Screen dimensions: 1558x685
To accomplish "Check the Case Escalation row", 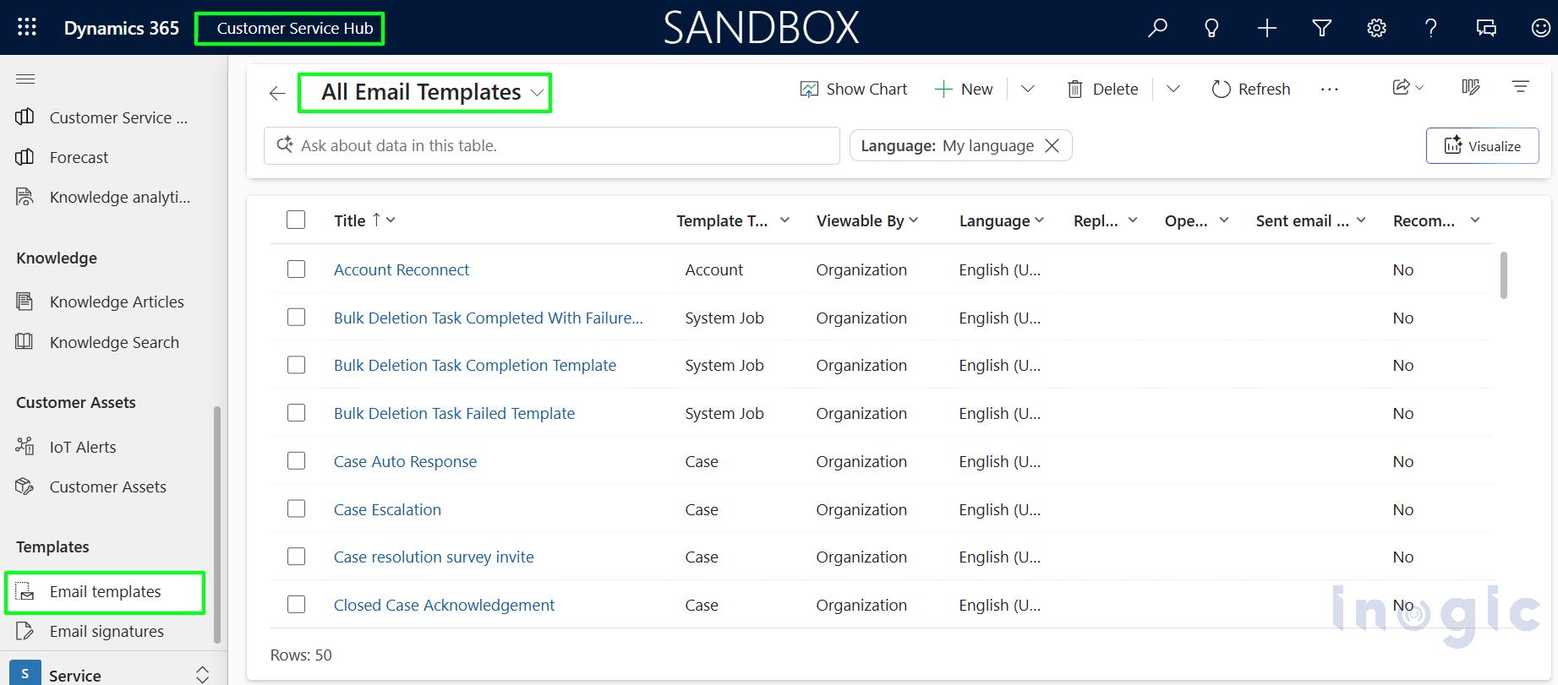I will pyautogui.click(x=296, y=508).
